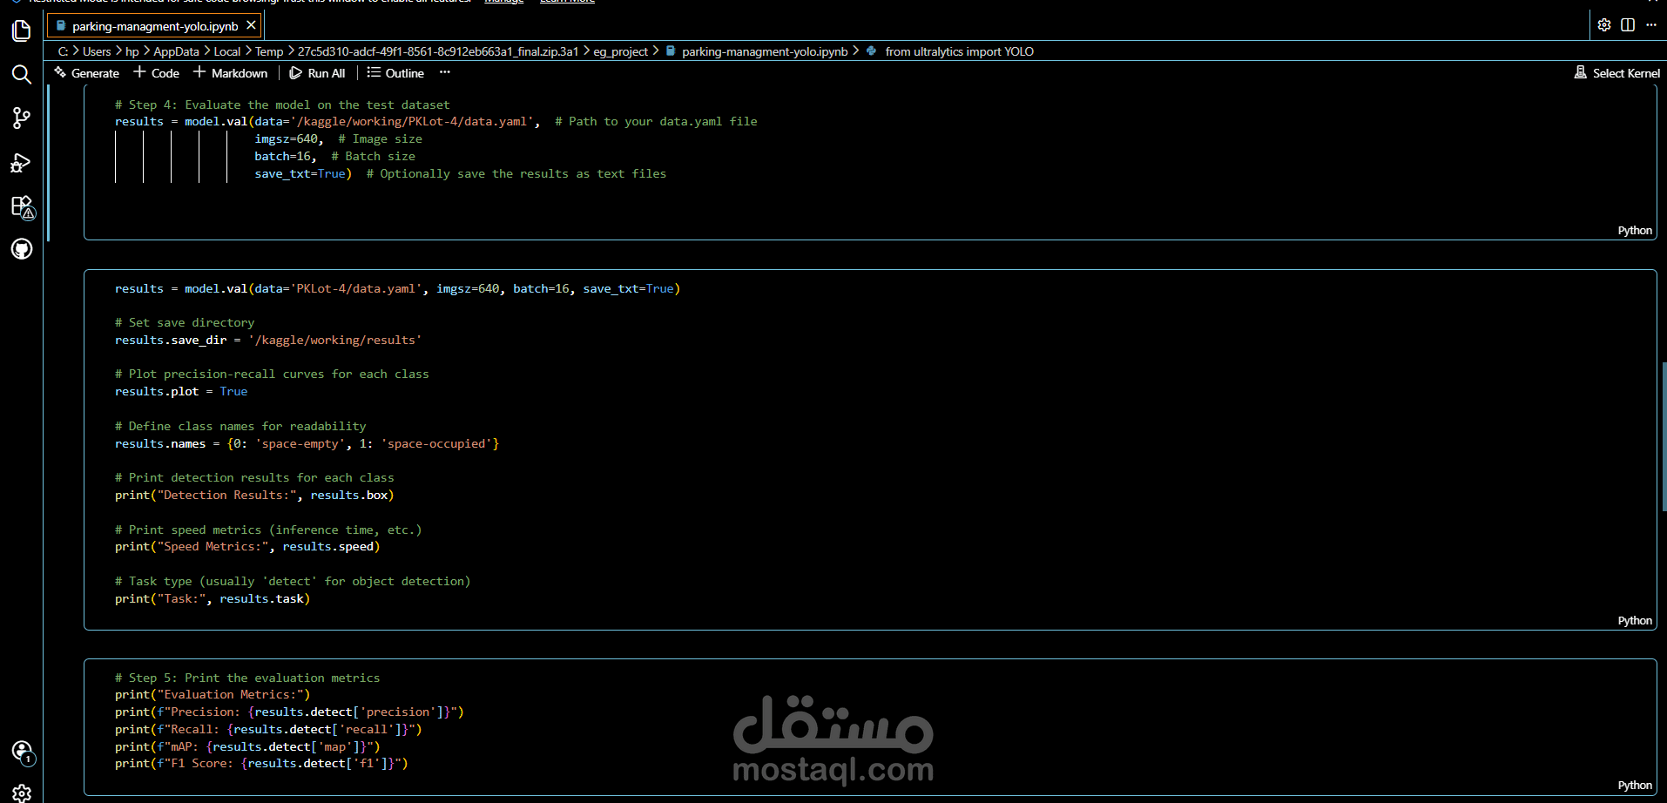This screenshot has height=803, width=1667.
Task: Place cursor on 'results.plot = True' line
Action: coord(181,392)
